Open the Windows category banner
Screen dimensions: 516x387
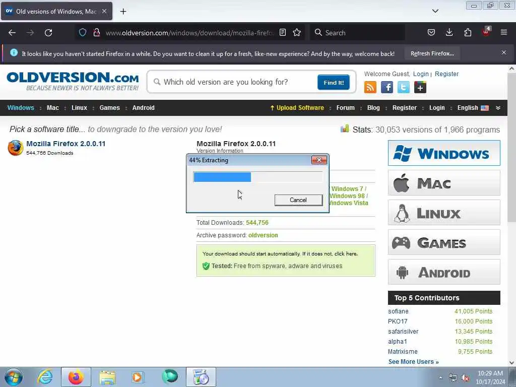(x=444, y=153)
